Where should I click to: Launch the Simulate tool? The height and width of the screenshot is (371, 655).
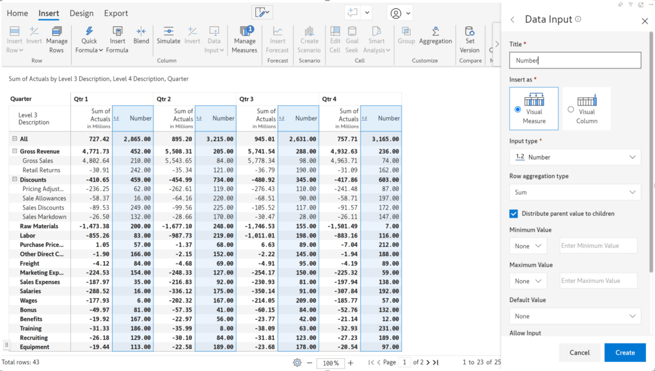coord(168,35)
